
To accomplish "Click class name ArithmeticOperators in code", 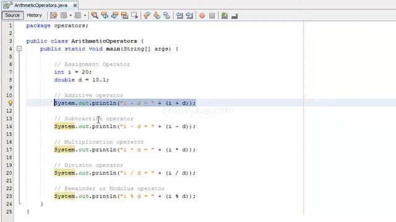I will click(x=104, y=41).
